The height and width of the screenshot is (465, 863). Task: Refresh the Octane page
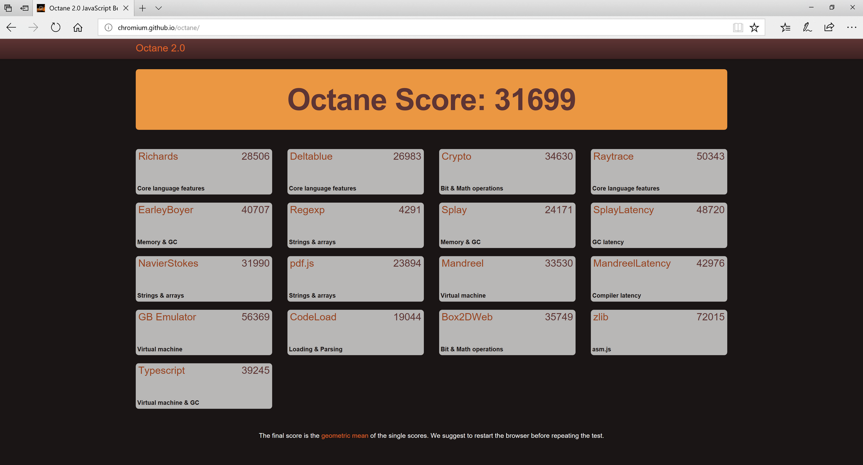(55, 27)
